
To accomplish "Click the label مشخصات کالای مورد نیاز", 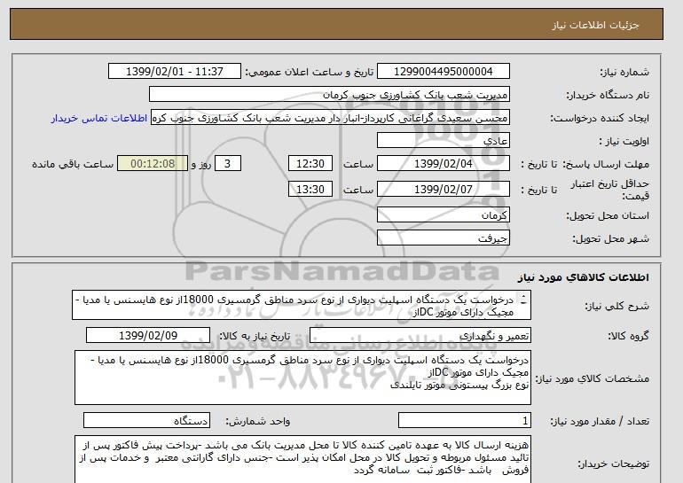I will coord(592,378).
